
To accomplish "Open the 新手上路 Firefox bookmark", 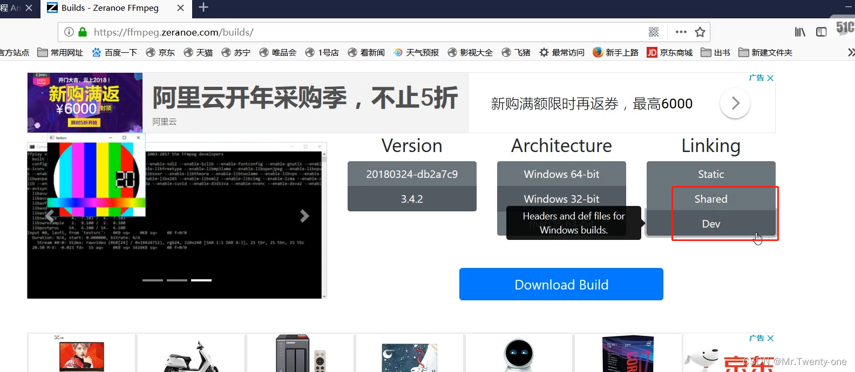I will 616,52.
